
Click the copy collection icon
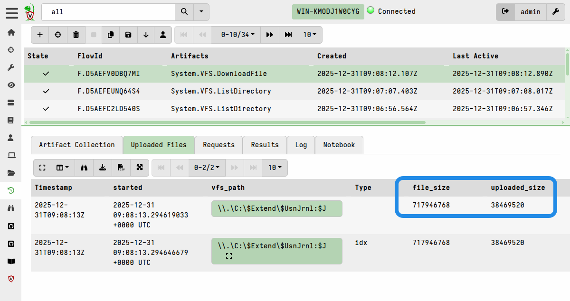point(111,35)
